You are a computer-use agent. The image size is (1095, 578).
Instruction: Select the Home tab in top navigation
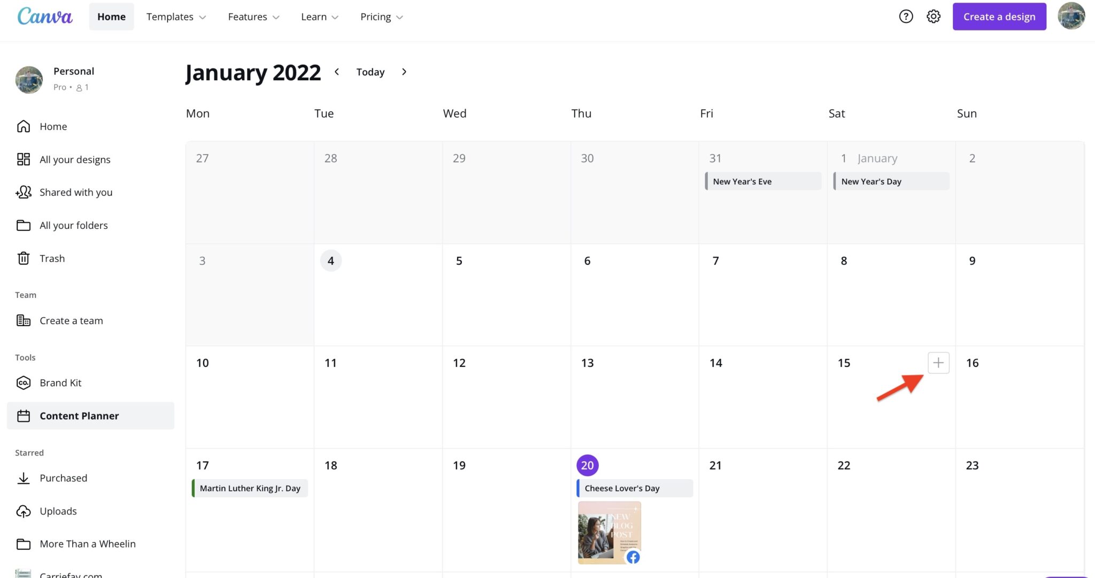[111, 17]
